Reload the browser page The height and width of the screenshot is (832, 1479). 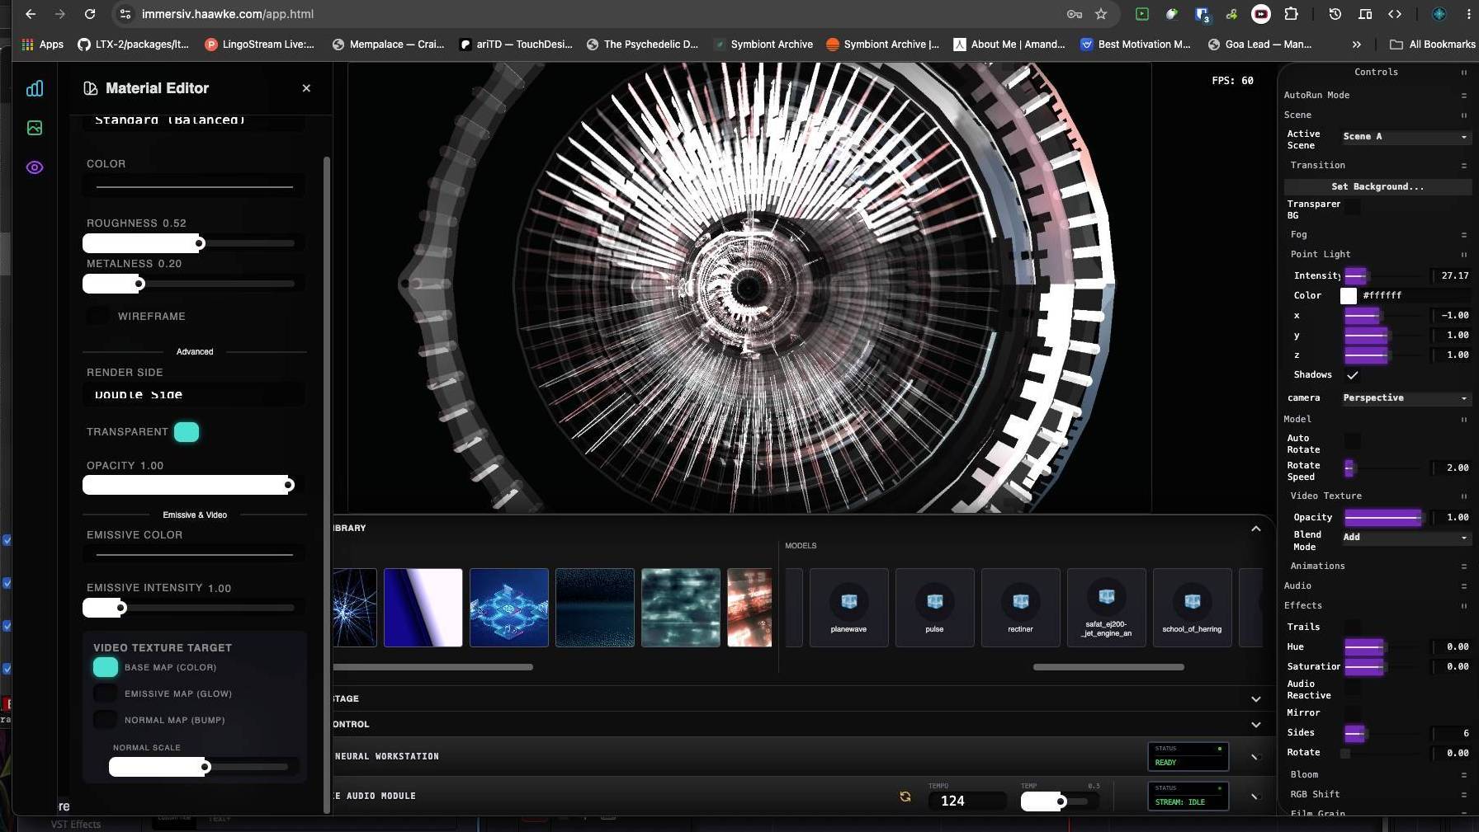(90, 14)
